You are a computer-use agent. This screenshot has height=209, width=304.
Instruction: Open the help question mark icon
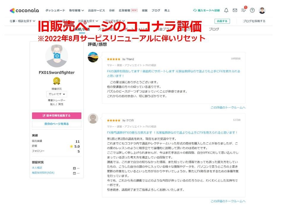click(x=252, y=10)
